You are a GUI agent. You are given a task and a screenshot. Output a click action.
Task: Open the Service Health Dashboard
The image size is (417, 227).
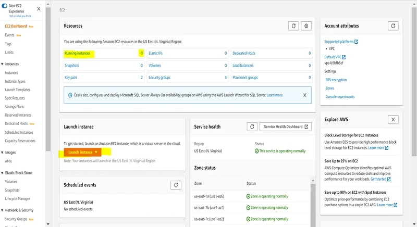pos(285,127)
